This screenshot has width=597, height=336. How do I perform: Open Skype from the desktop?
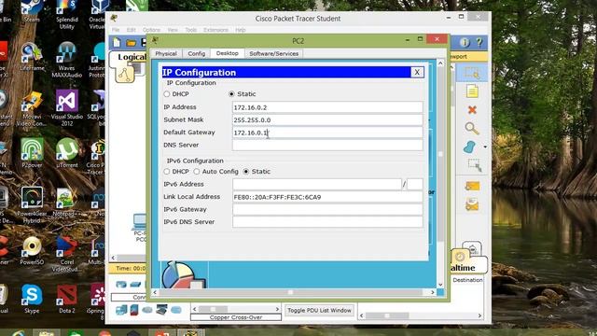pyautogui.click(x=32, y=299)
